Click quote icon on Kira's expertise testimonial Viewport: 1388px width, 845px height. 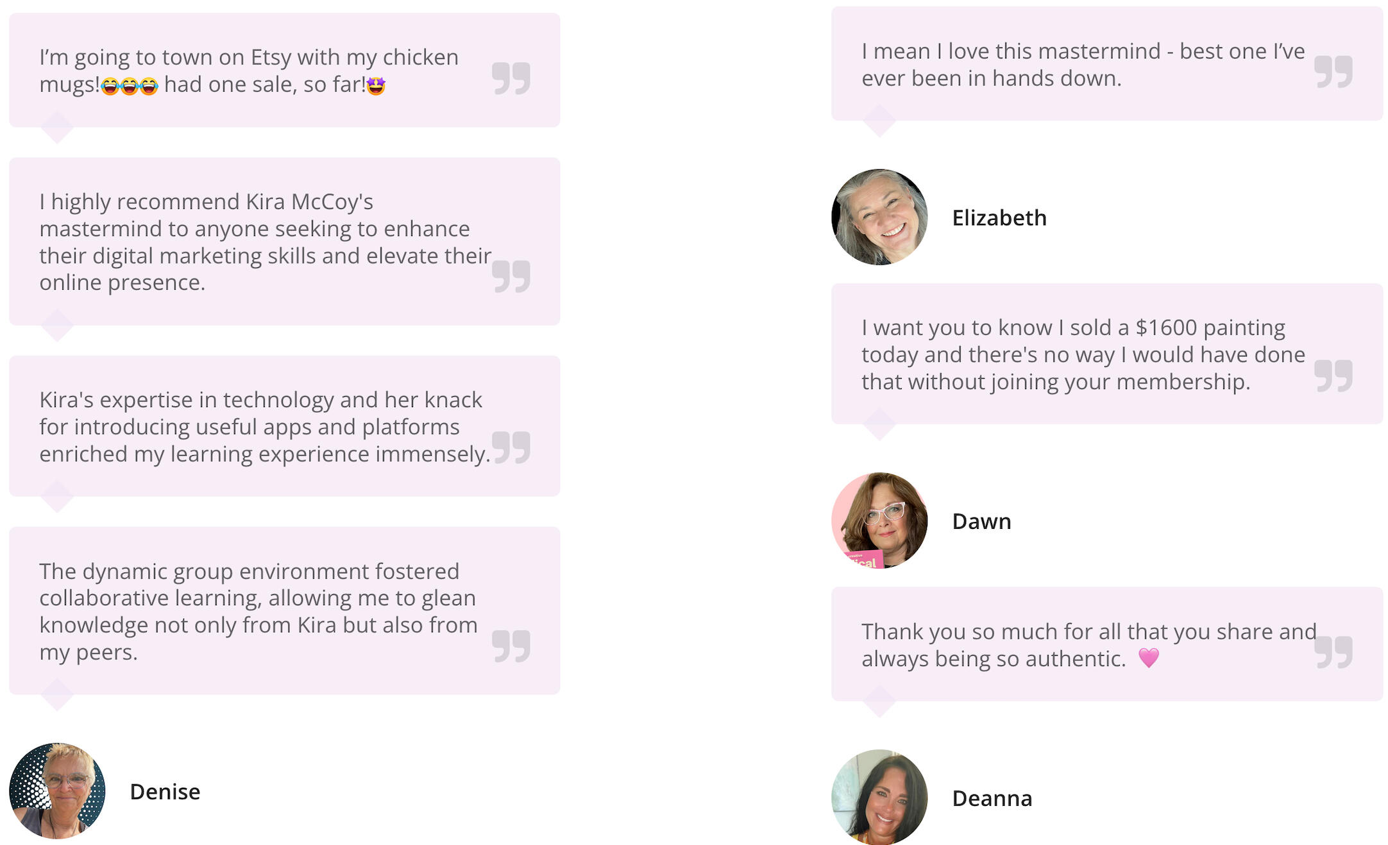[511, 448]
